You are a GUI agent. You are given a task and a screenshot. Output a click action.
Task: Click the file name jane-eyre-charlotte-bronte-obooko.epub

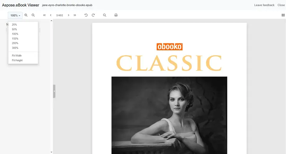click(67, 5)
